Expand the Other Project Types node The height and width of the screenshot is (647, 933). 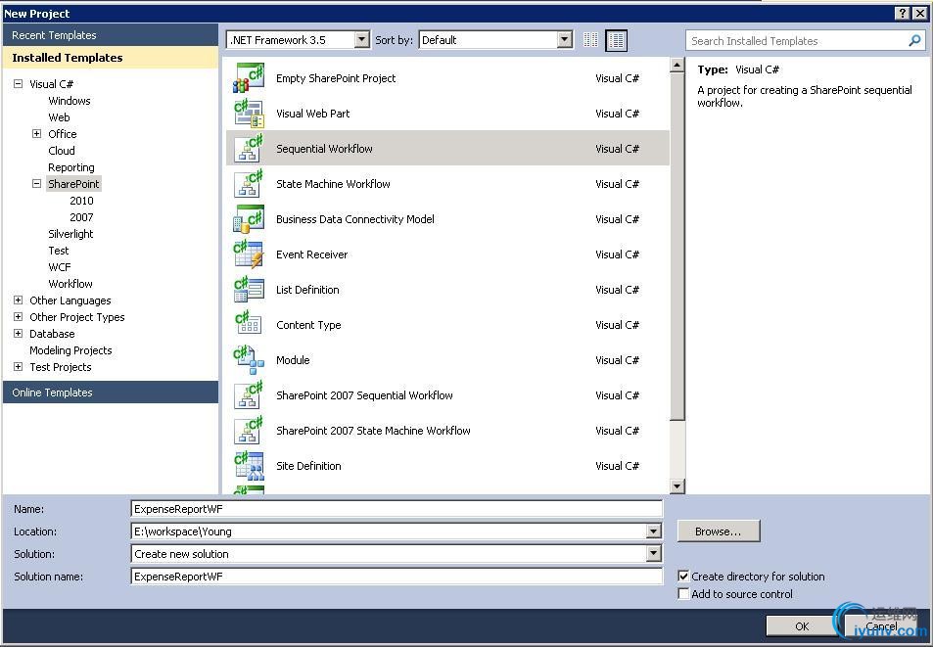pyautogui.click(x=18, y=317)
